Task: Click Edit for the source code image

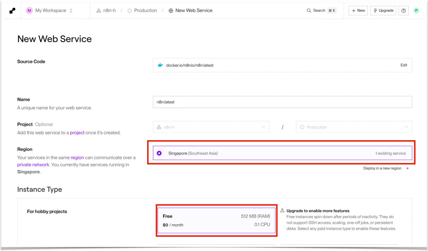Action: (x=403, y=65)
